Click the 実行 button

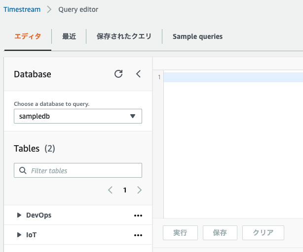[180, 233]
